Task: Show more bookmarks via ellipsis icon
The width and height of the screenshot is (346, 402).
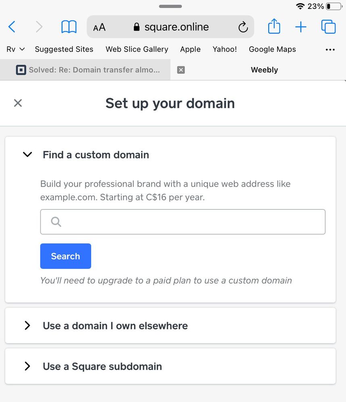Action: click(x=330, y=49)
